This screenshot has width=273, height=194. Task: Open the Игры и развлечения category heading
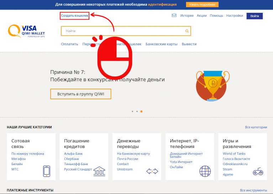pos(237,144)
